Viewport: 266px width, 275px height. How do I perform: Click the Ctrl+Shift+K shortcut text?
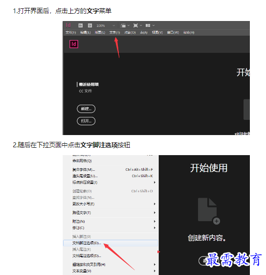[x=142, y=176]
